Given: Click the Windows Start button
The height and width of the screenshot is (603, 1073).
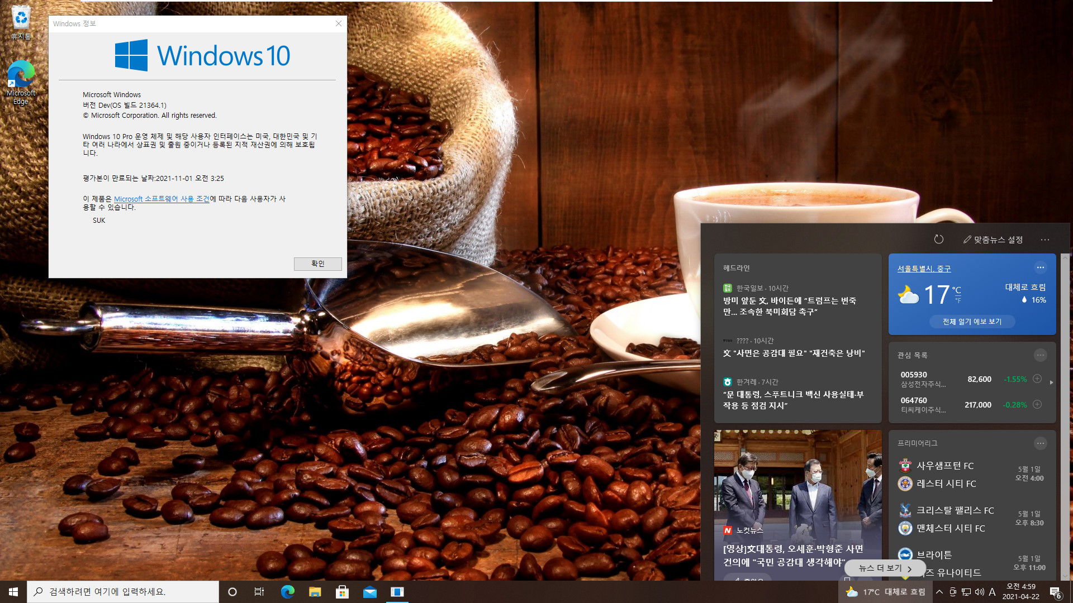Looking at the screenshot, I should point(13,592).
